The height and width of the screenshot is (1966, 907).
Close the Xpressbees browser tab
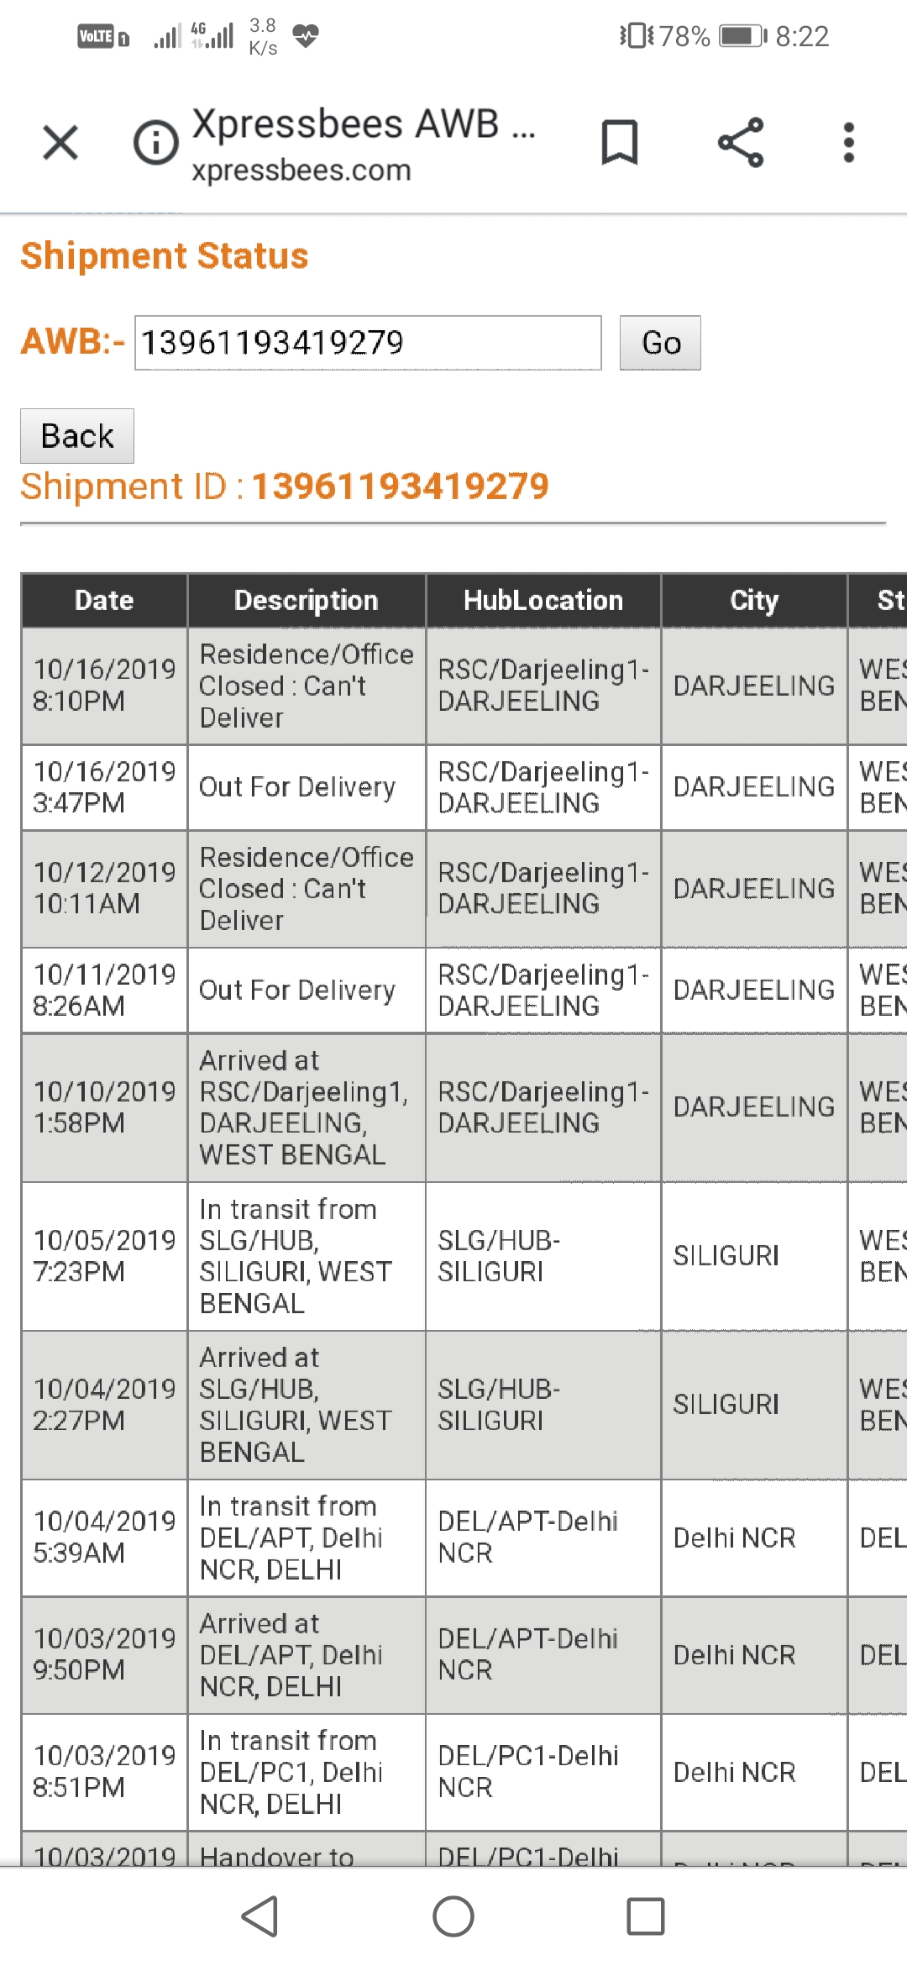[60, 142]
